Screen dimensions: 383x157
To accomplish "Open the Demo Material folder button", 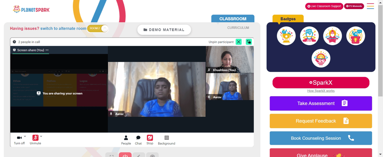I will pyautogui.click(x=164, y=30).
